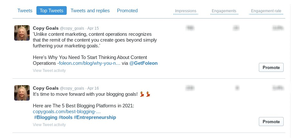Promote the Content Operations tweet

271,67
